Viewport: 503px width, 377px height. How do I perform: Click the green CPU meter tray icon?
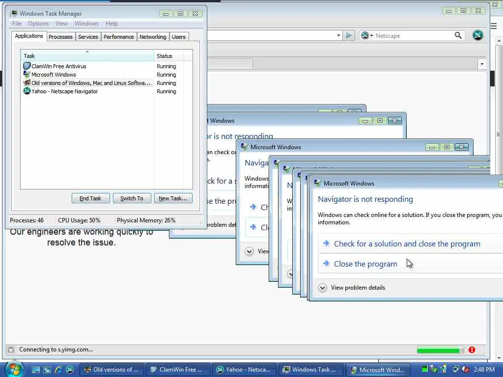coord(425,369)
